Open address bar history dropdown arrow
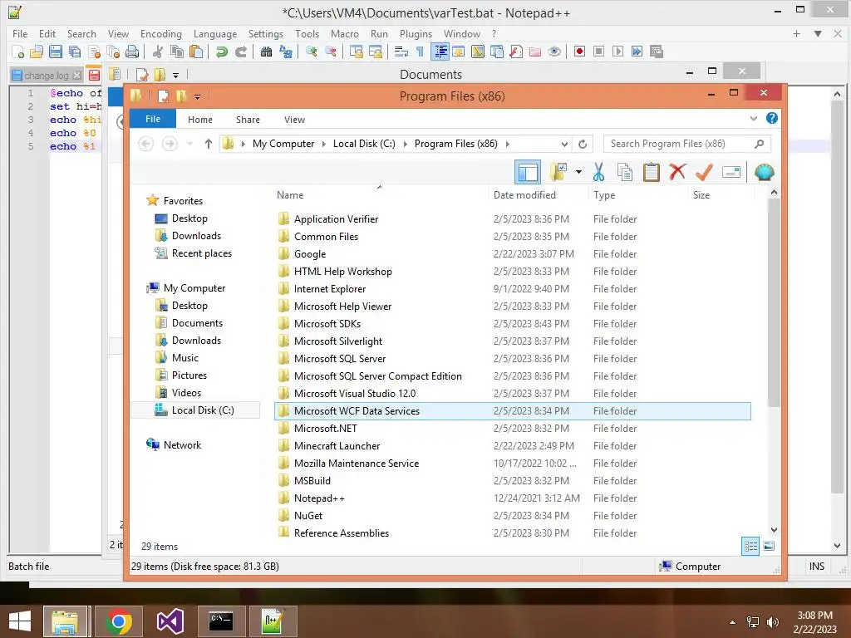 click(x=564, y=144)
